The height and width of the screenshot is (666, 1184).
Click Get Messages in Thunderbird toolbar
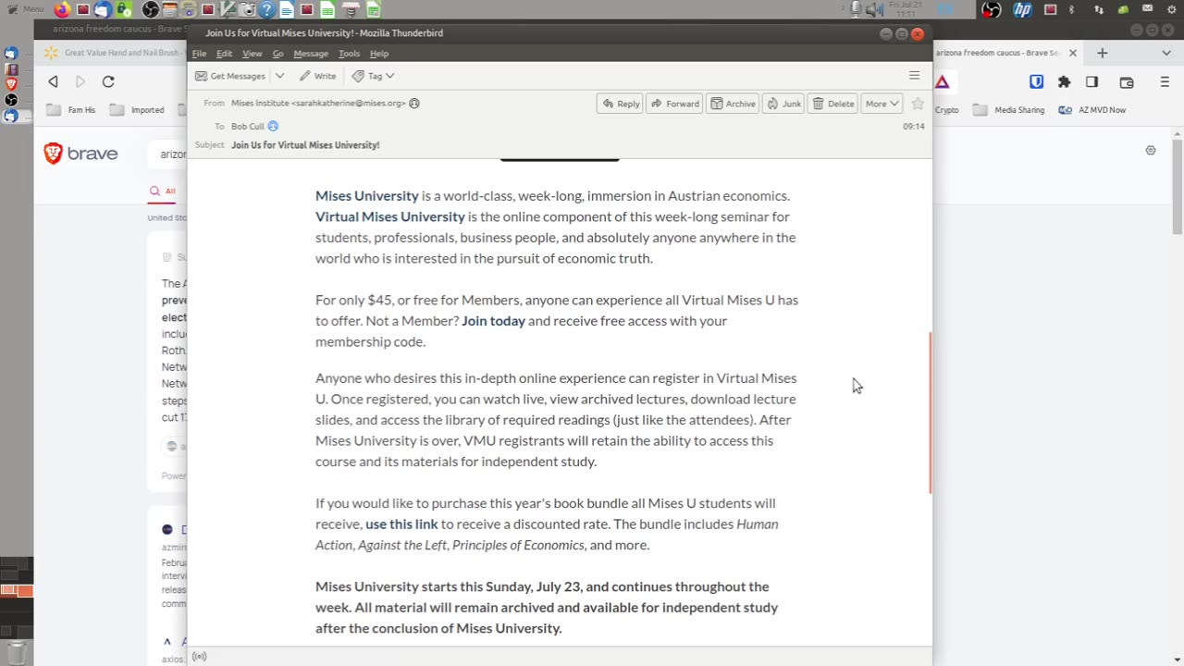point(230,76)
